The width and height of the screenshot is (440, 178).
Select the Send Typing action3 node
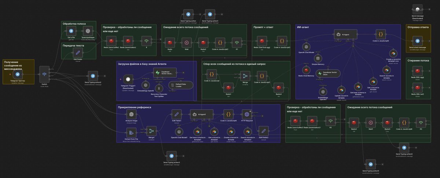point(172,156)
